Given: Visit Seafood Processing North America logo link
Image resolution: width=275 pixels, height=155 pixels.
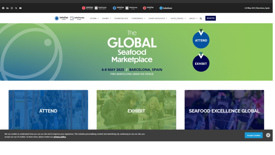Looking at the screenshot, I should pos(101,8).
